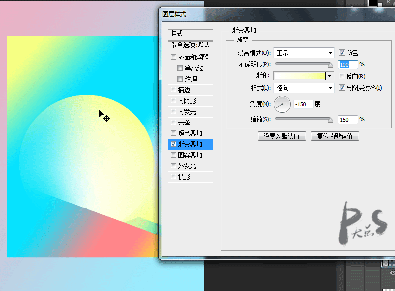Click the 图层样式 dialog title bar
The image size is (395, 291).
277,14
